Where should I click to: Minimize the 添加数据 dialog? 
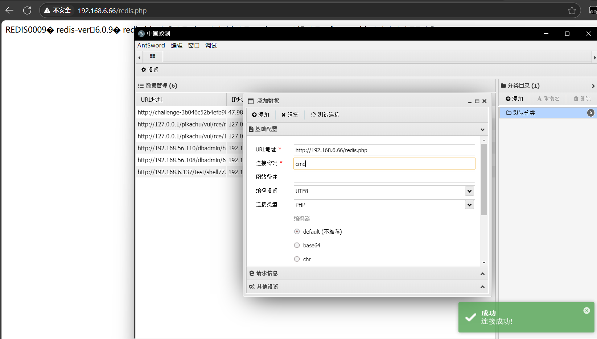470,101
